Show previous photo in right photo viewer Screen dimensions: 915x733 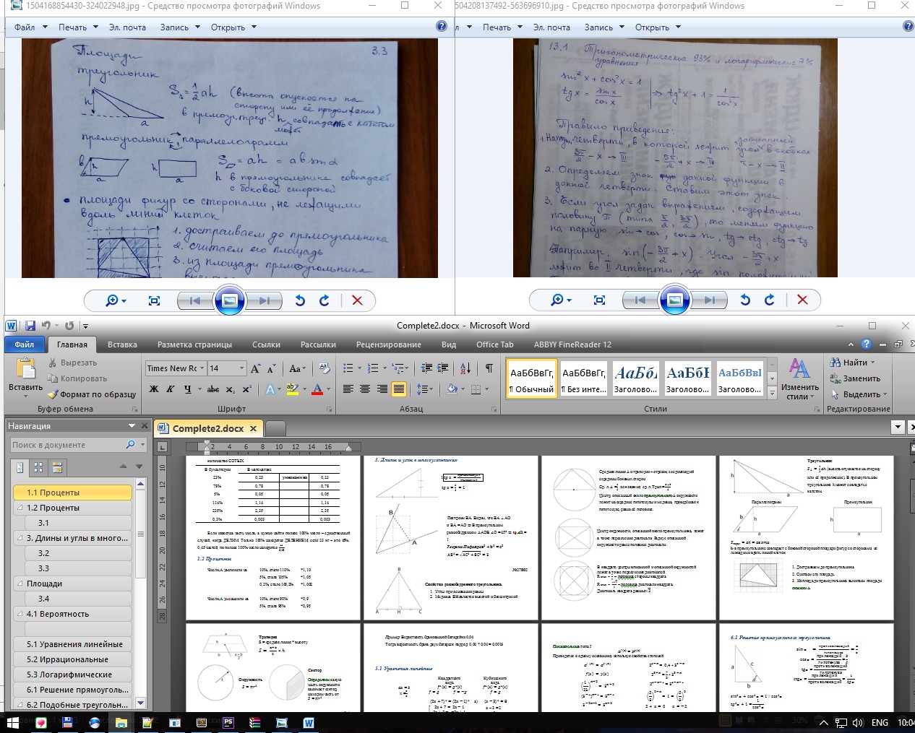click(640, 300)
